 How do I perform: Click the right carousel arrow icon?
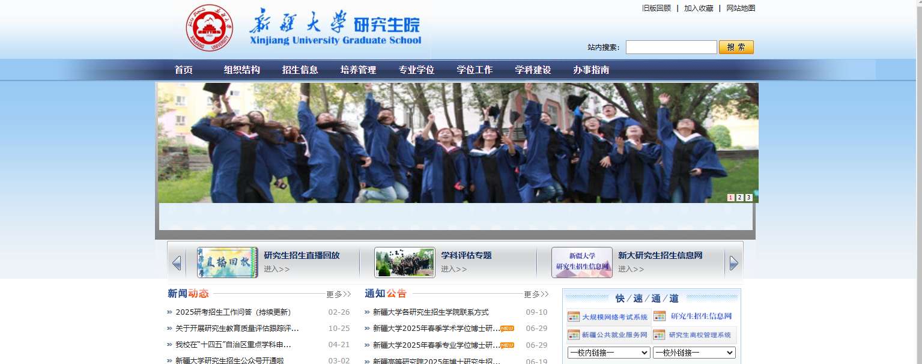tap(733, 263)
